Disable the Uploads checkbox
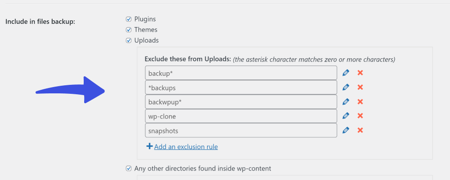Screen dimensions: 450x180 [129, 40]
